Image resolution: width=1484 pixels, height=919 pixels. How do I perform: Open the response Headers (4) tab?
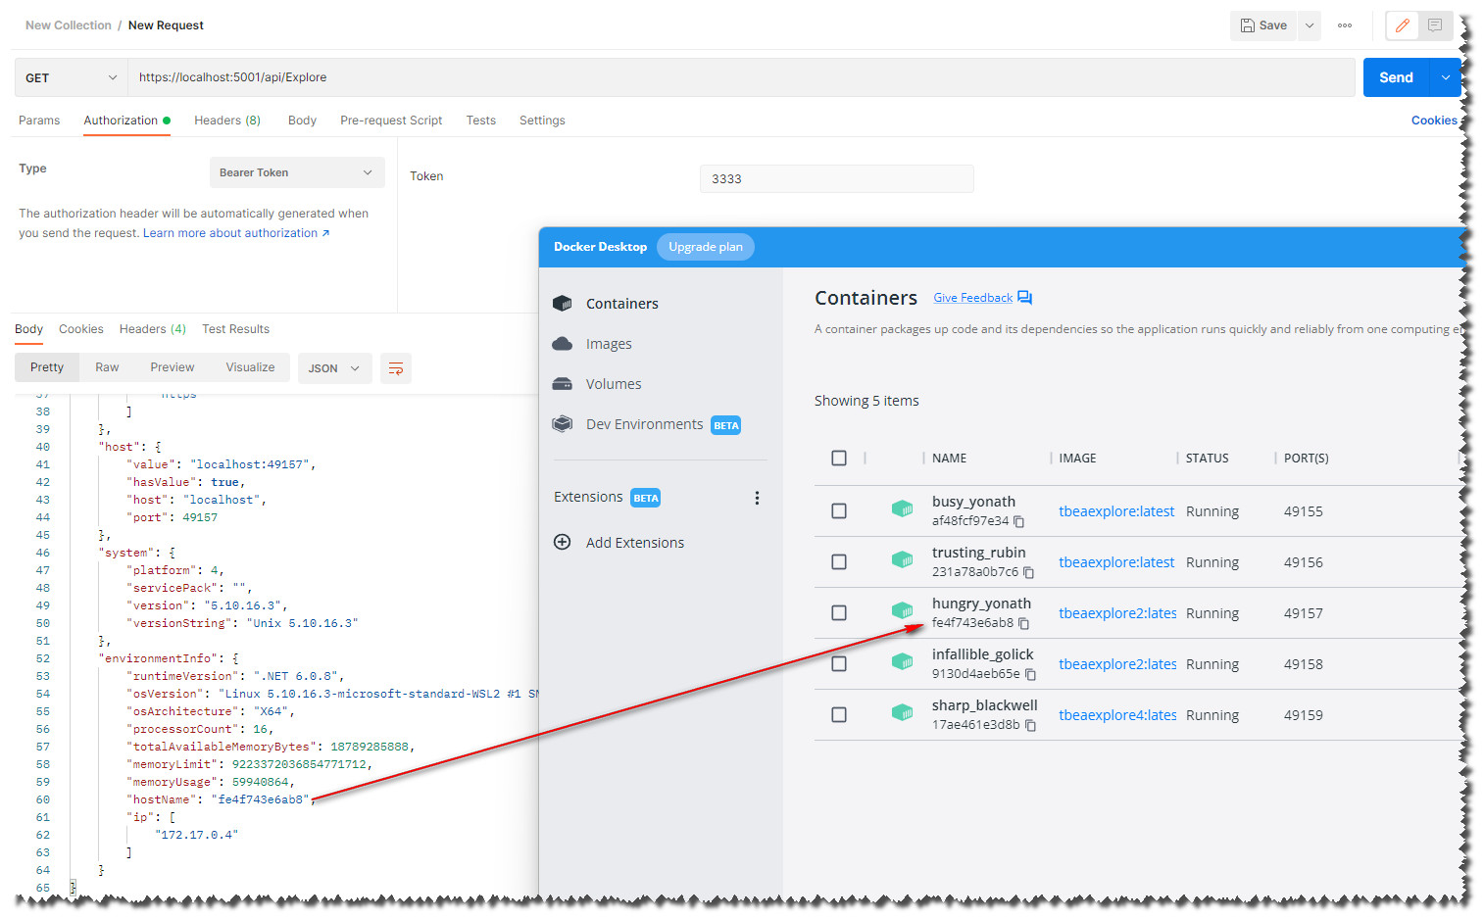coord(153,329)
